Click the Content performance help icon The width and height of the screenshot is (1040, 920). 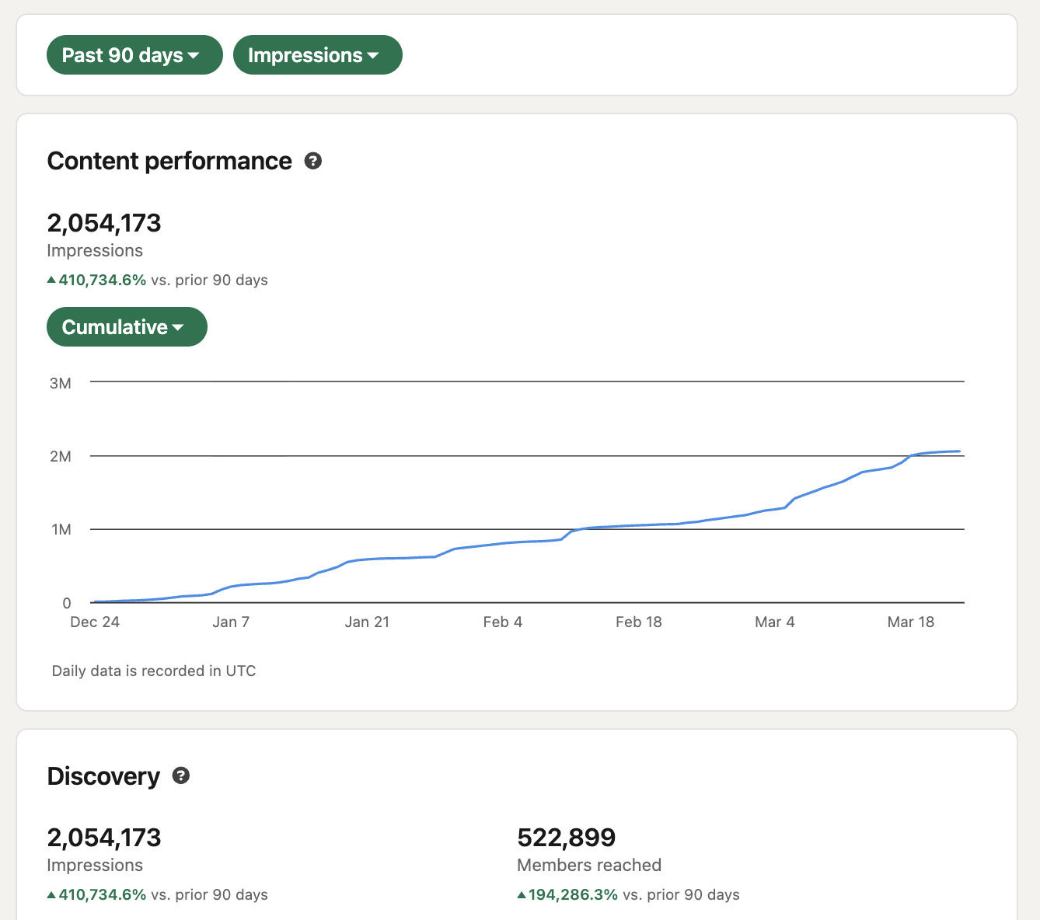pos(313,161)
